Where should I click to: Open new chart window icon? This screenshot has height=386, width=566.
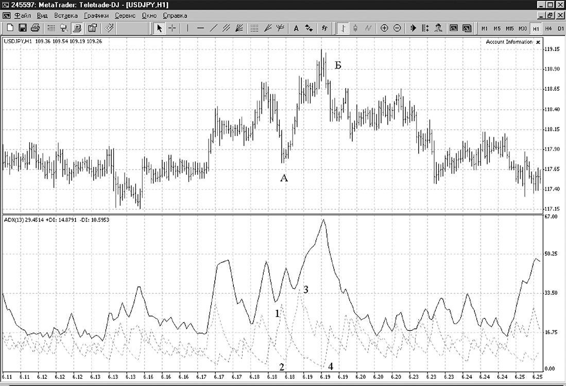coord(454,28)
